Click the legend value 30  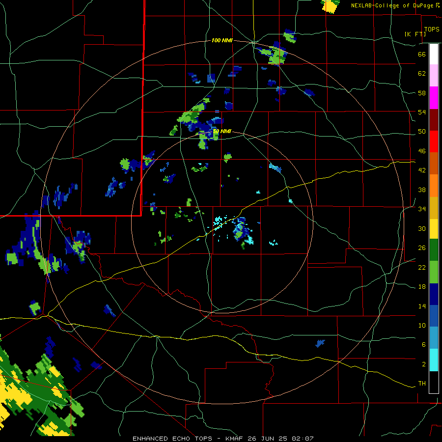tap(422, 228)
